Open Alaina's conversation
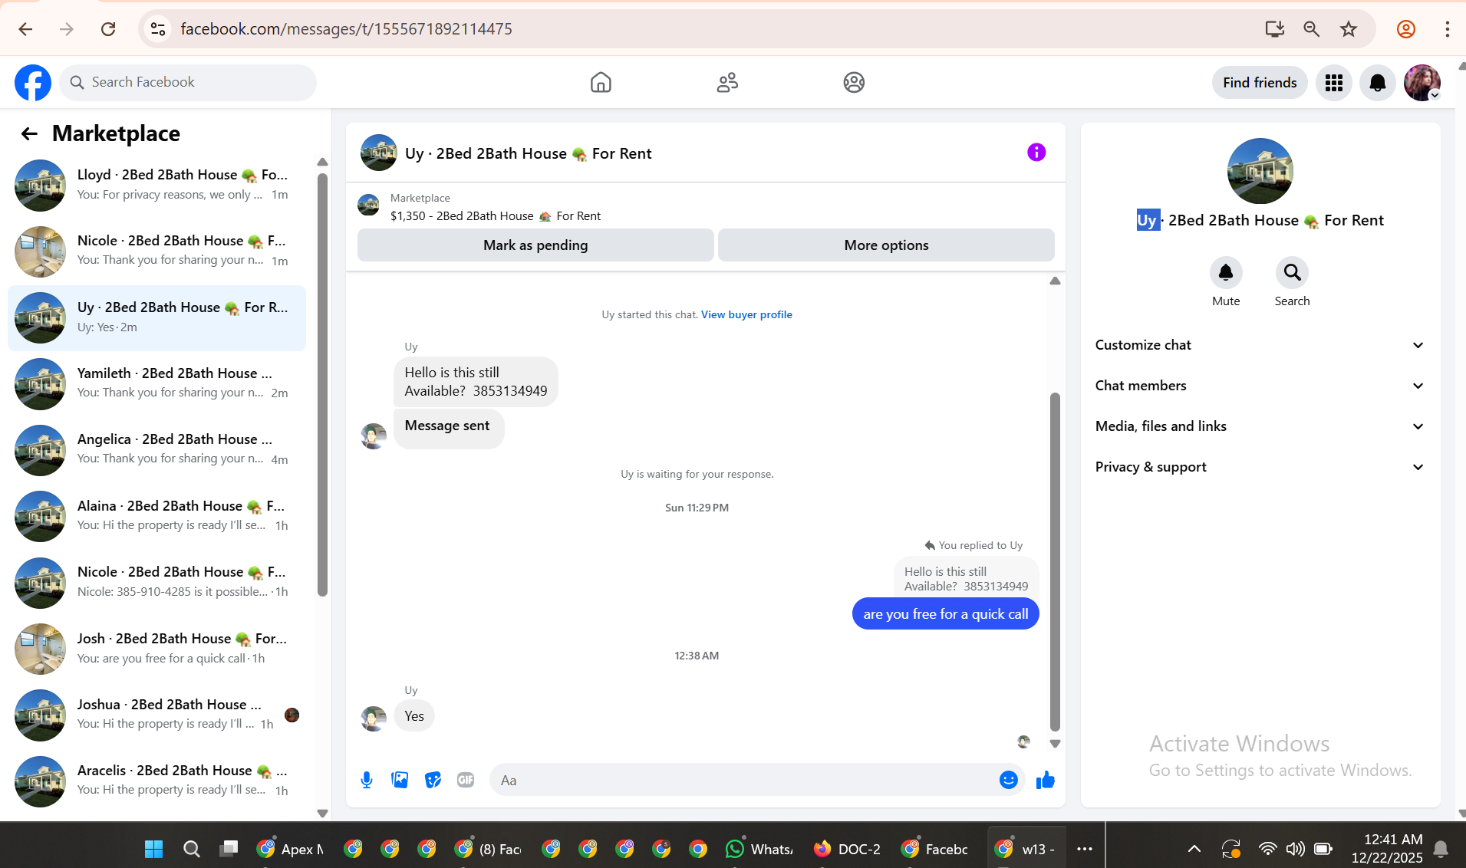The image size is (1466, 868). click(x=156, y=517)
